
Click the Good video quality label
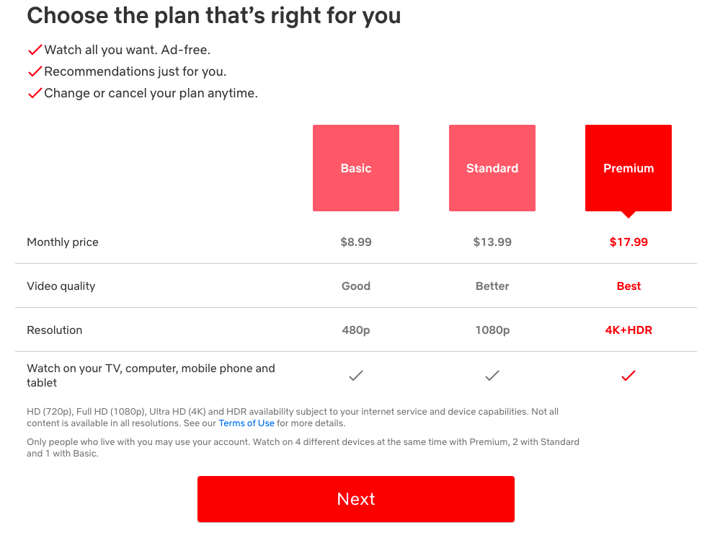355,286
